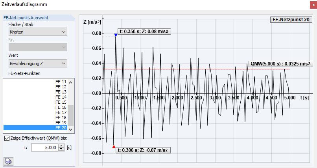The width and height of the screenshot is (317, 168).
Task: Open the Wert dropdown showing Beschleunigung Z
Action: (x=38, y=63)
